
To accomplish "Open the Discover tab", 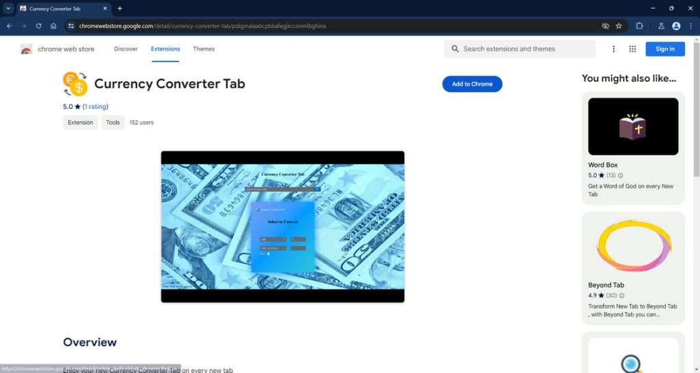I will tap(126, 49).
